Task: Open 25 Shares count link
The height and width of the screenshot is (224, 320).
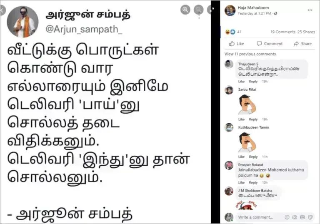Action: [306, 32]
